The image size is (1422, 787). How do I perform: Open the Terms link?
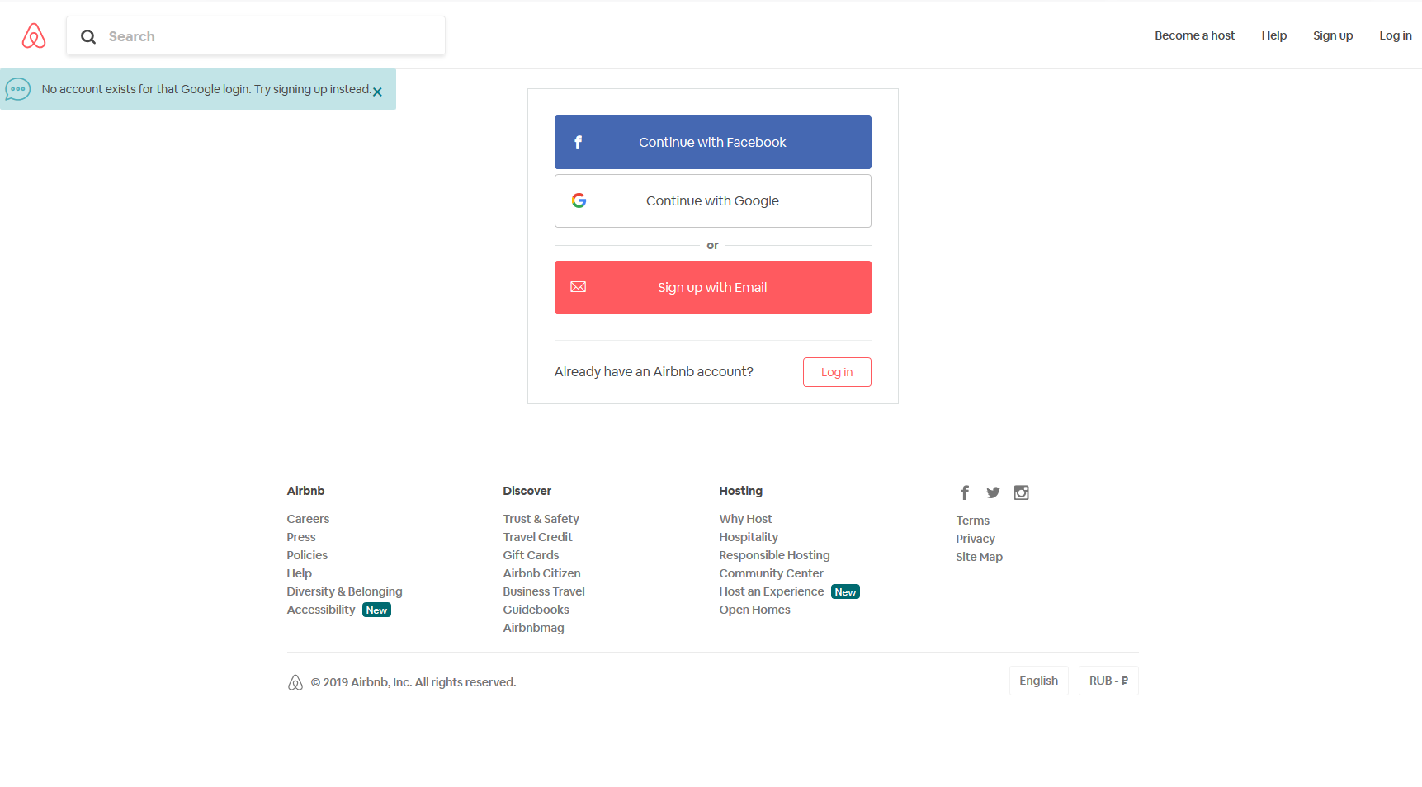pos(973,521)
